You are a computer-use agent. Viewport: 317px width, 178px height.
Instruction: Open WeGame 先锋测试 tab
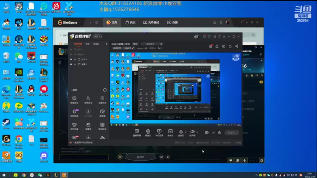151,23
